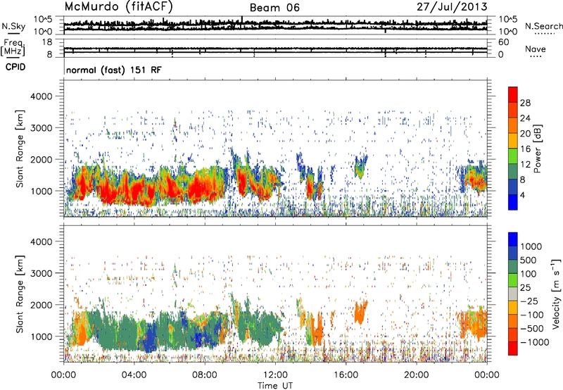Select the '08:00' time axis tick label
The image size is (563, 390).
point(205,375)
